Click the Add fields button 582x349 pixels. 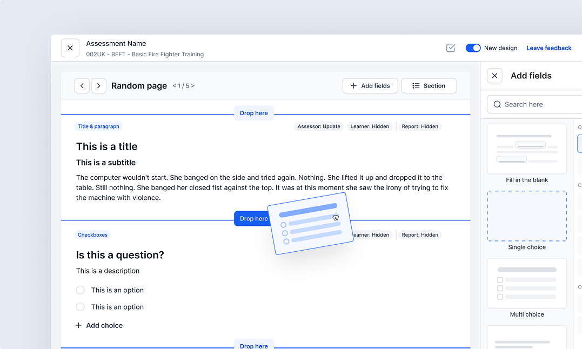(370, 86)
